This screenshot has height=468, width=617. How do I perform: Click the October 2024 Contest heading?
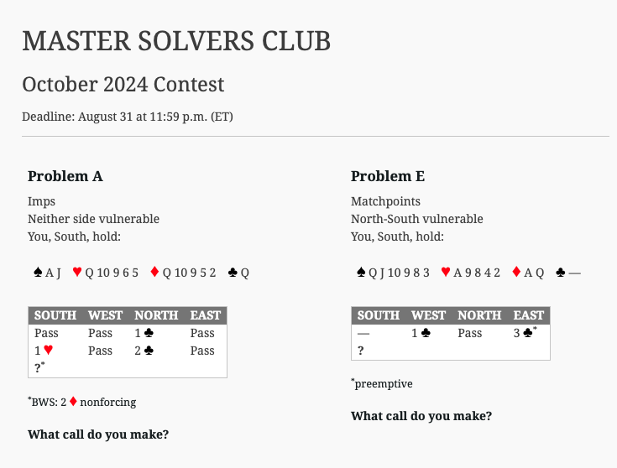coord(123,84)
